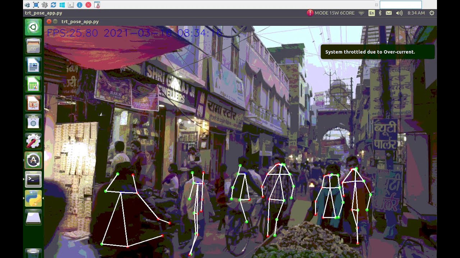
Task: Open the mail indicator in the top panel
Action: point(389,13)
